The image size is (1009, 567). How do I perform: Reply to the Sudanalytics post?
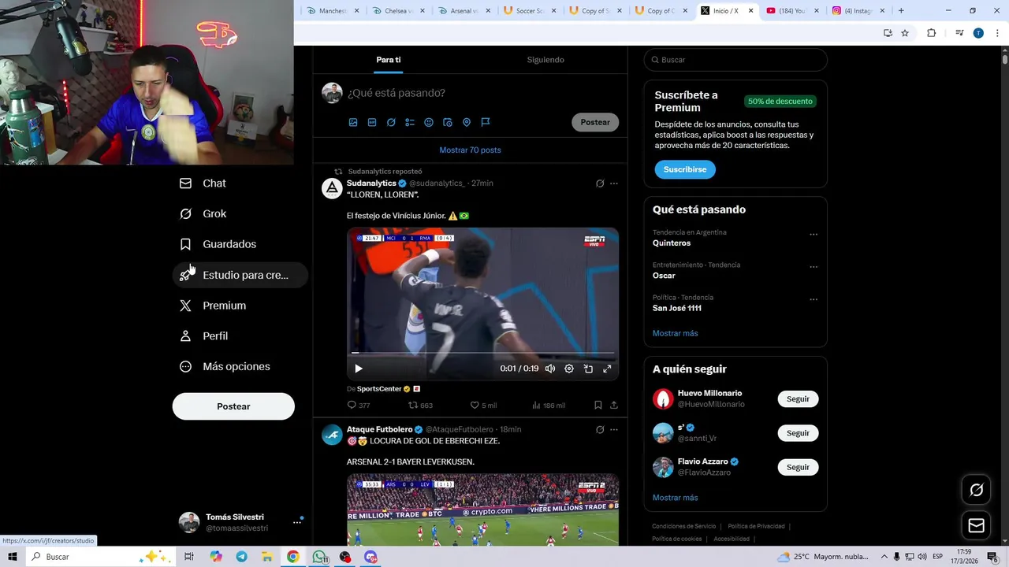point(359,405)
